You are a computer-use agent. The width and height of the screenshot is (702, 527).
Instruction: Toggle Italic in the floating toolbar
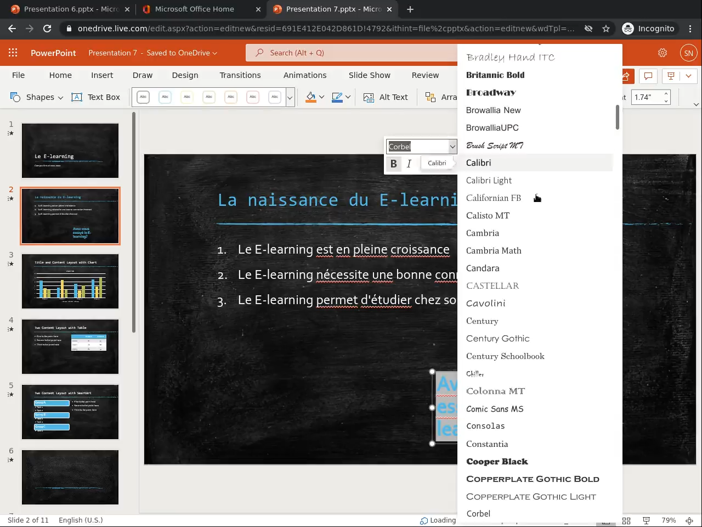coord(409,164)
